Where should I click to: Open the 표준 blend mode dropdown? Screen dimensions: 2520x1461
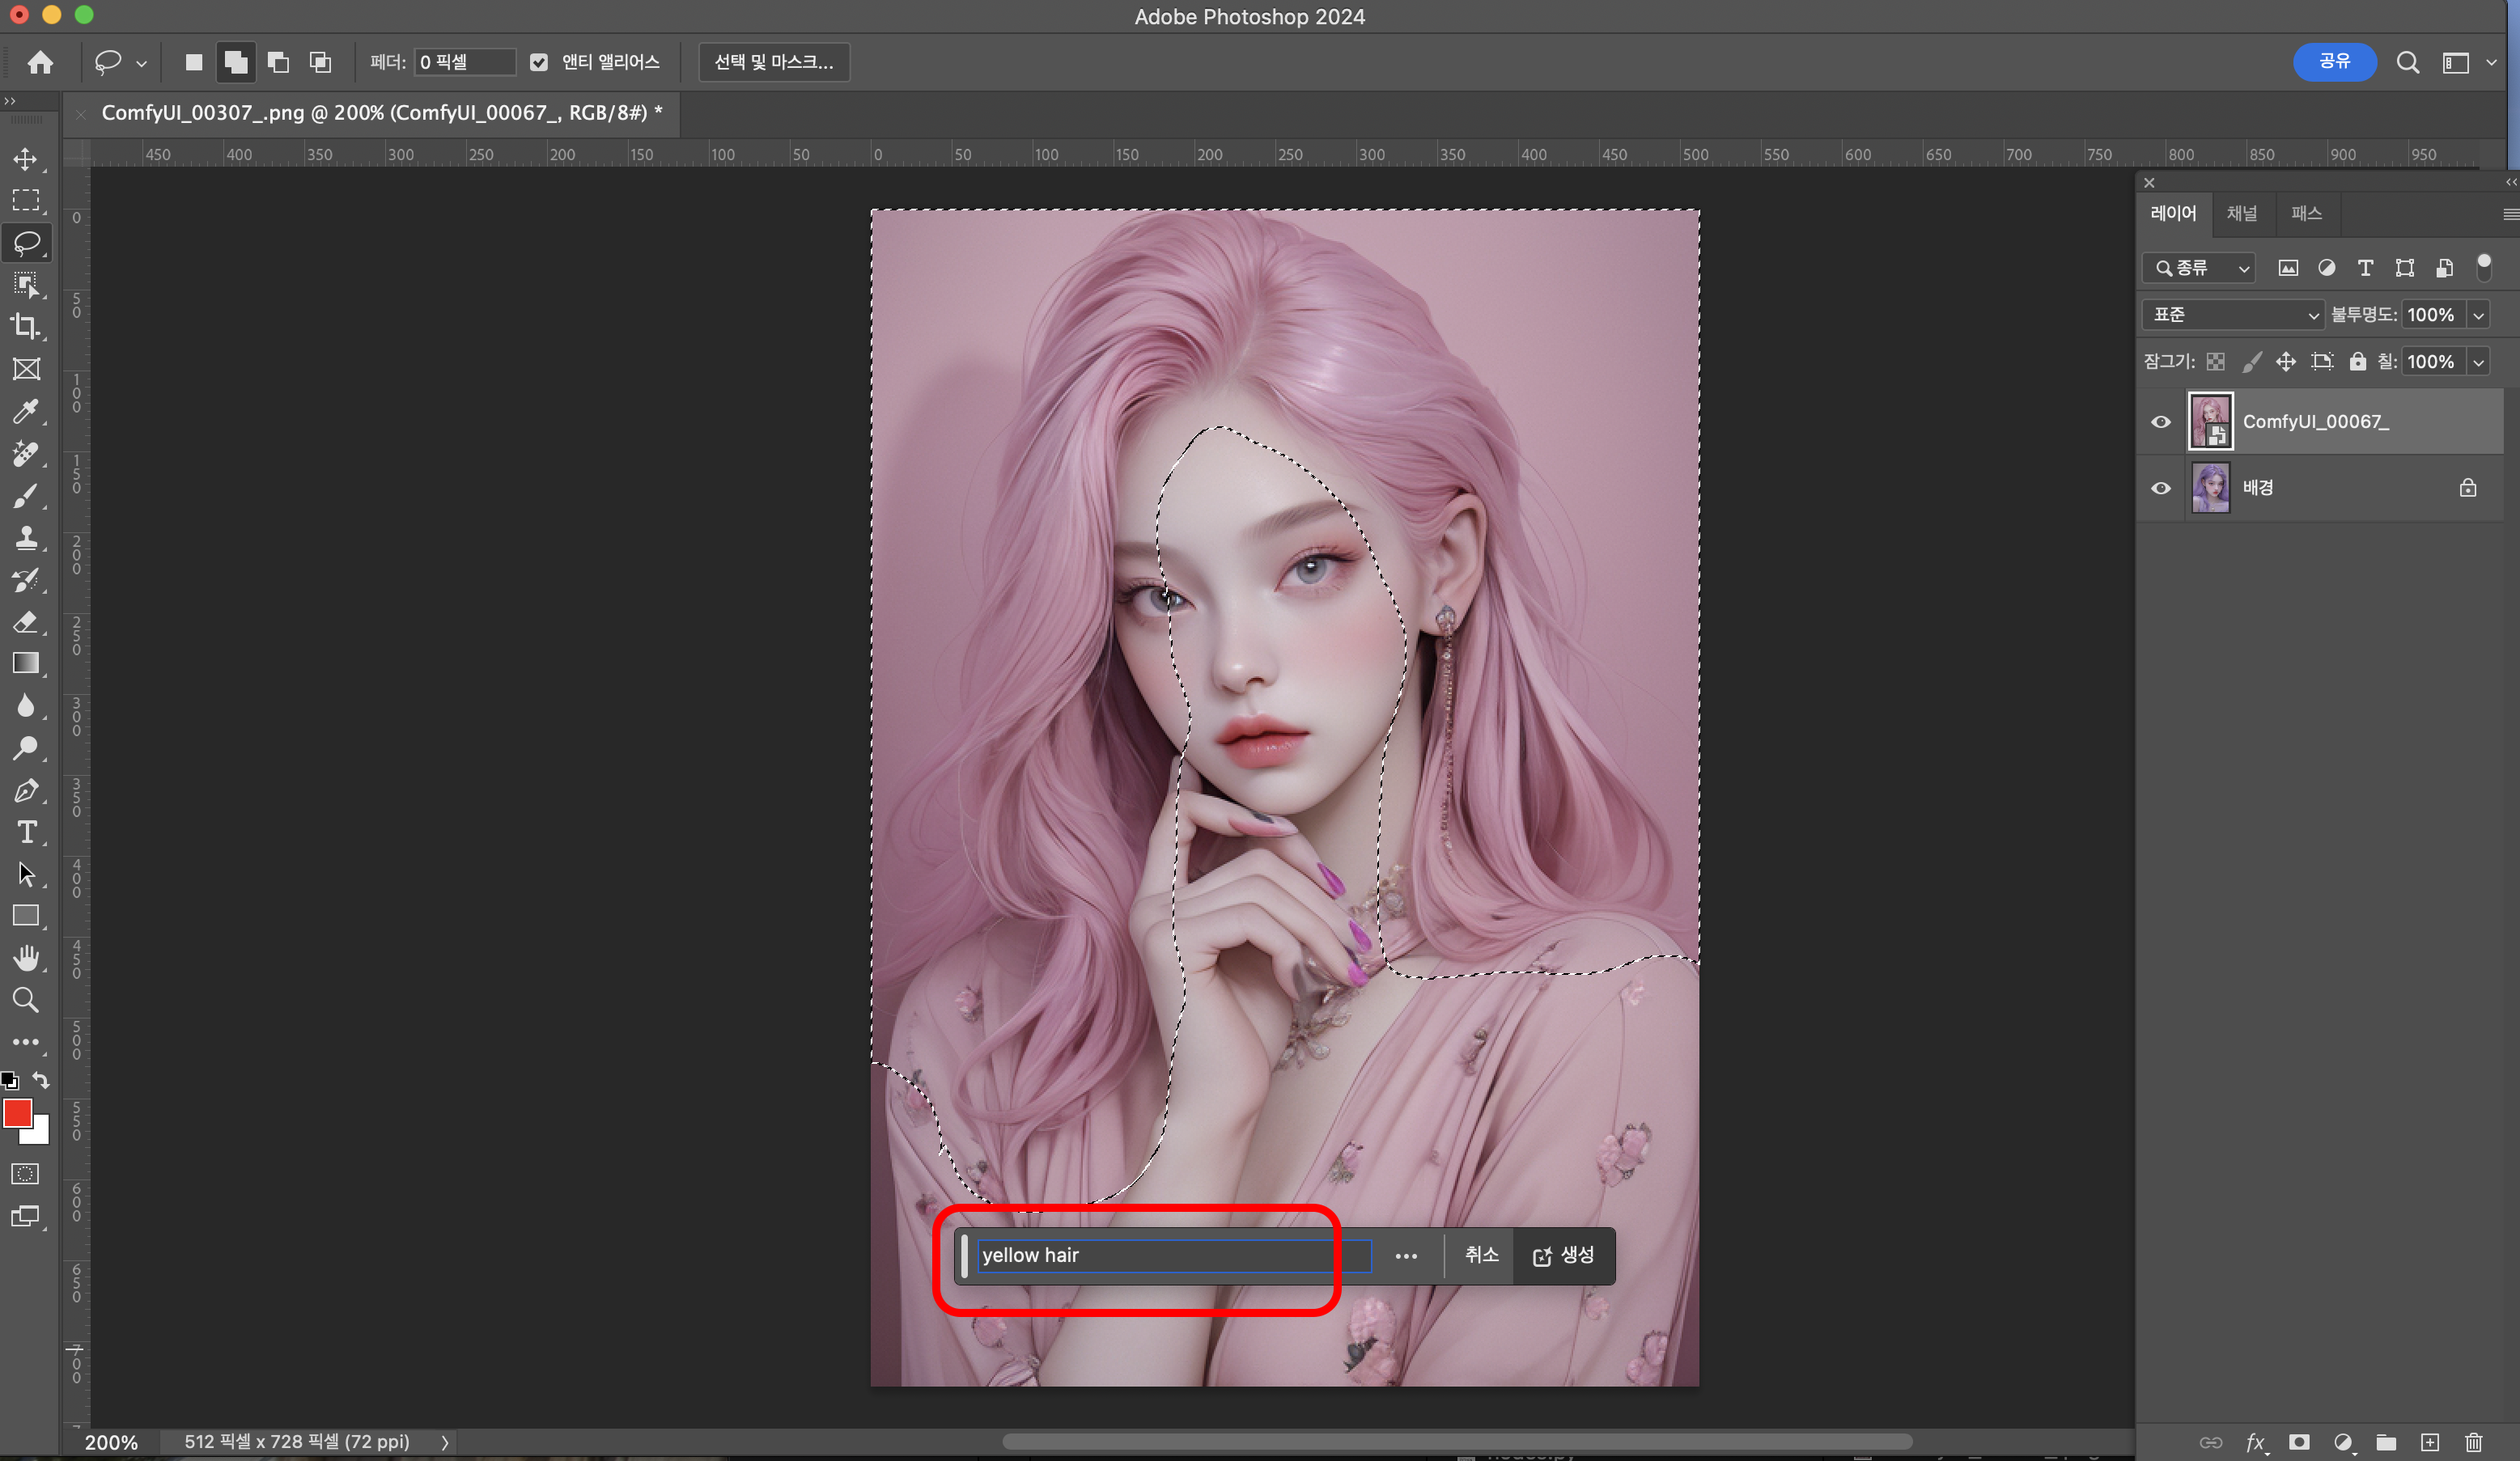(2233, 315)
